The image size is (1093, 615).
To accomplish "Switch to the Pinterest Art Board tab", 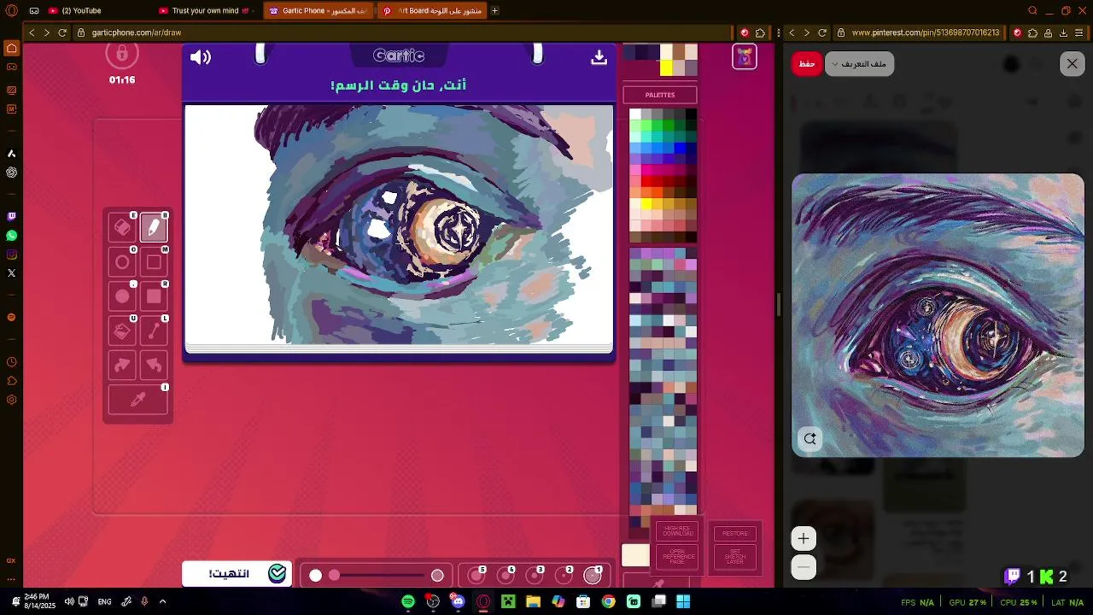I will (433, 10).
